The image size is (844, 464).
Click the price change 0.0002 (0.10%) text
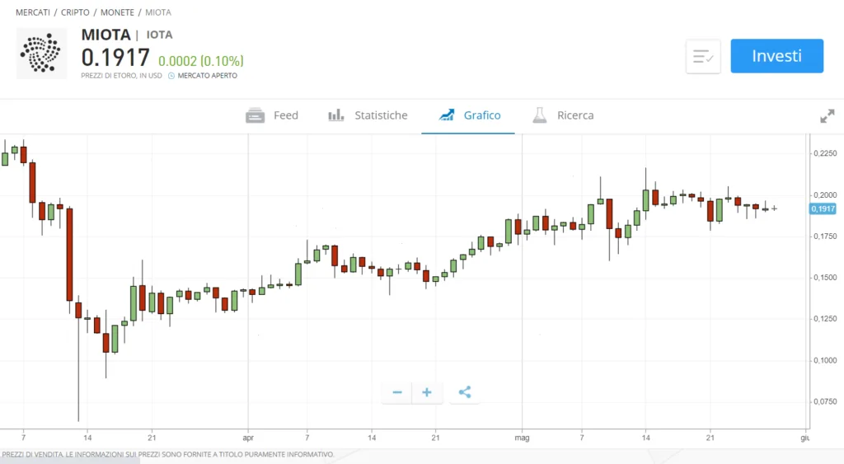(201, 61)
